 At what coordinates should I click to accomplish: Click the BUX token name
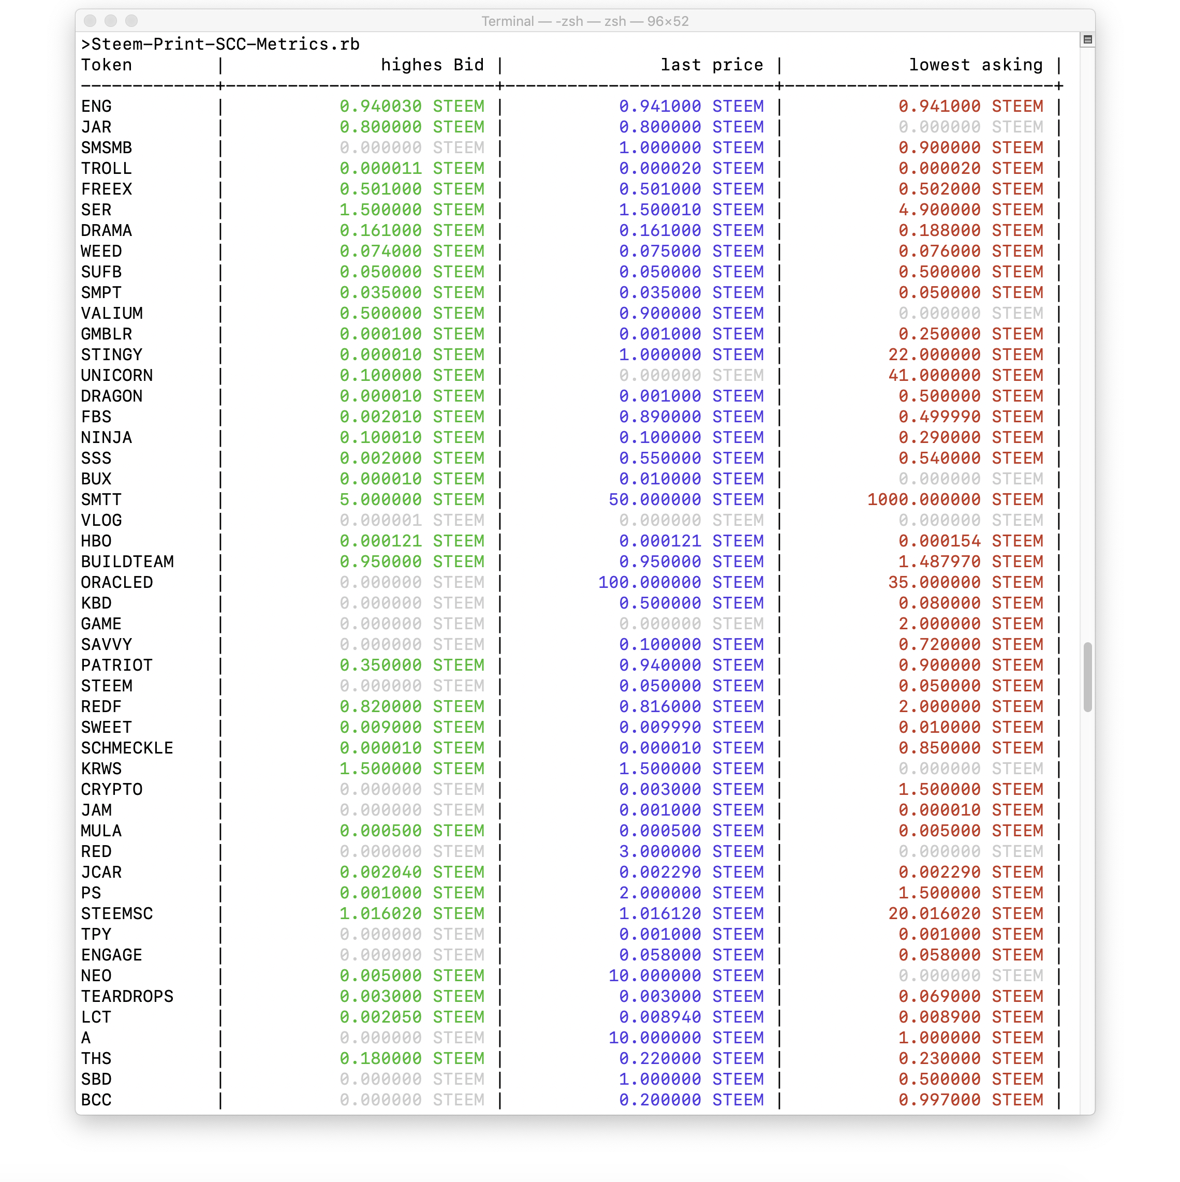[x=96, y=479]
